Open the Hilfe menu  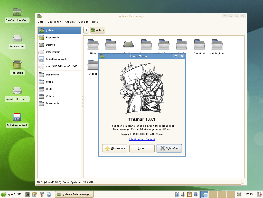[95, 22]
